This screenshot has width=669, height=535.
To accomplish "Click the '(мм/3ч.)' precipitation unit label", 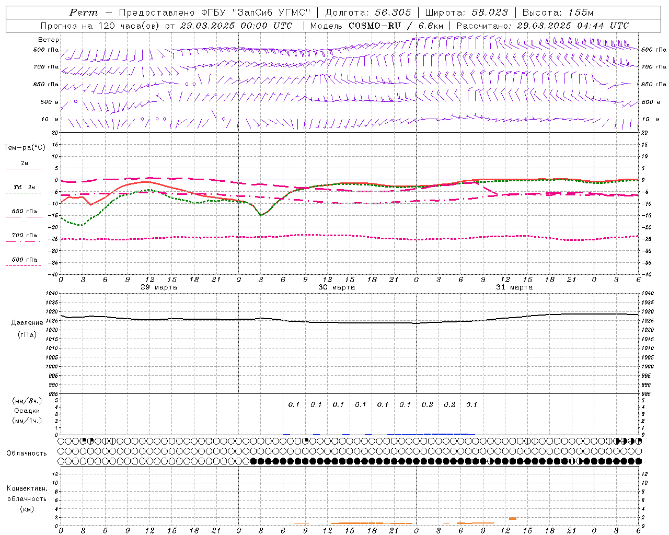I will click(27, 401).
